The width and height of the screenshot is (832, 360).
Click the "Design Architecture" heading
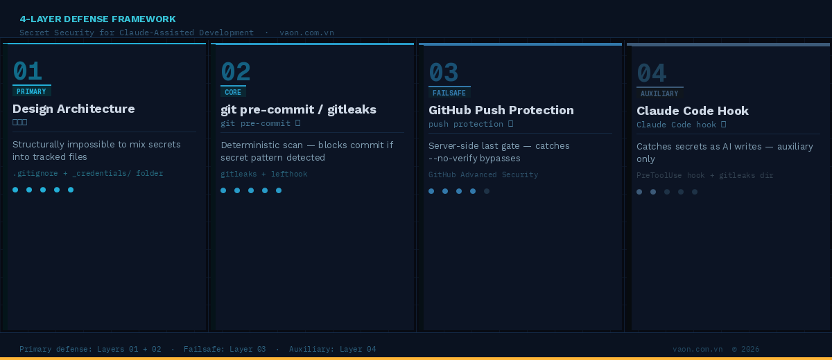73,109
